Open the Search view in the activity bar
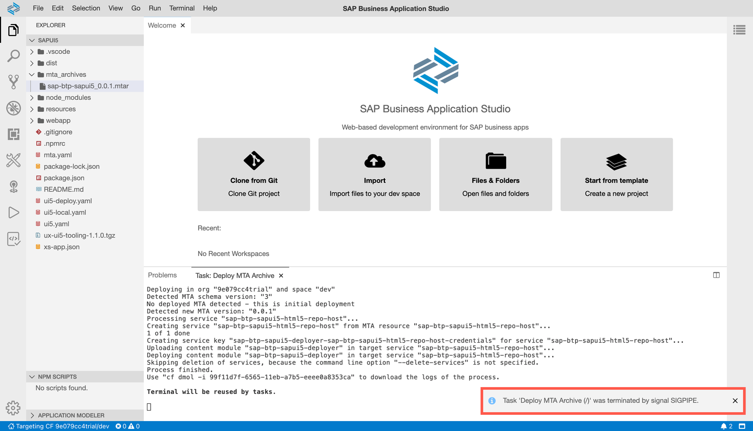This screenshot has width=753, height=431. click(x=14, y=56)
